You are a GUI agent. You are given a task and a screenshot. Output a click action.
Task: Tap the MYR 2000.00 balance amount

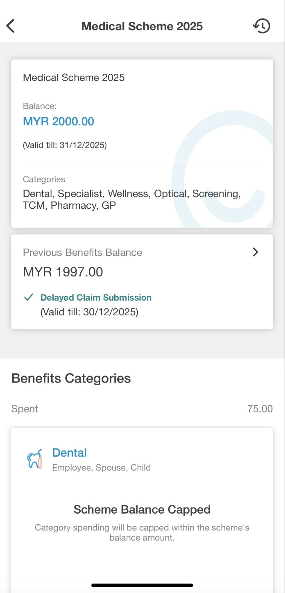[59, 122]
